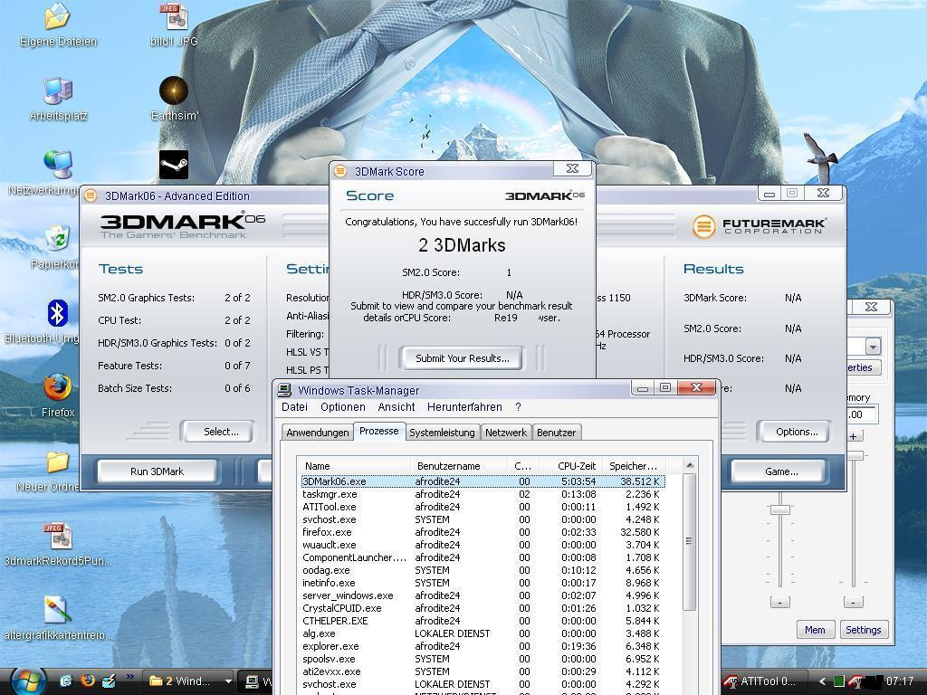Click the process list scrollbar thumb
The height and width of the screenshot is (695, 927).
point(689,541)
